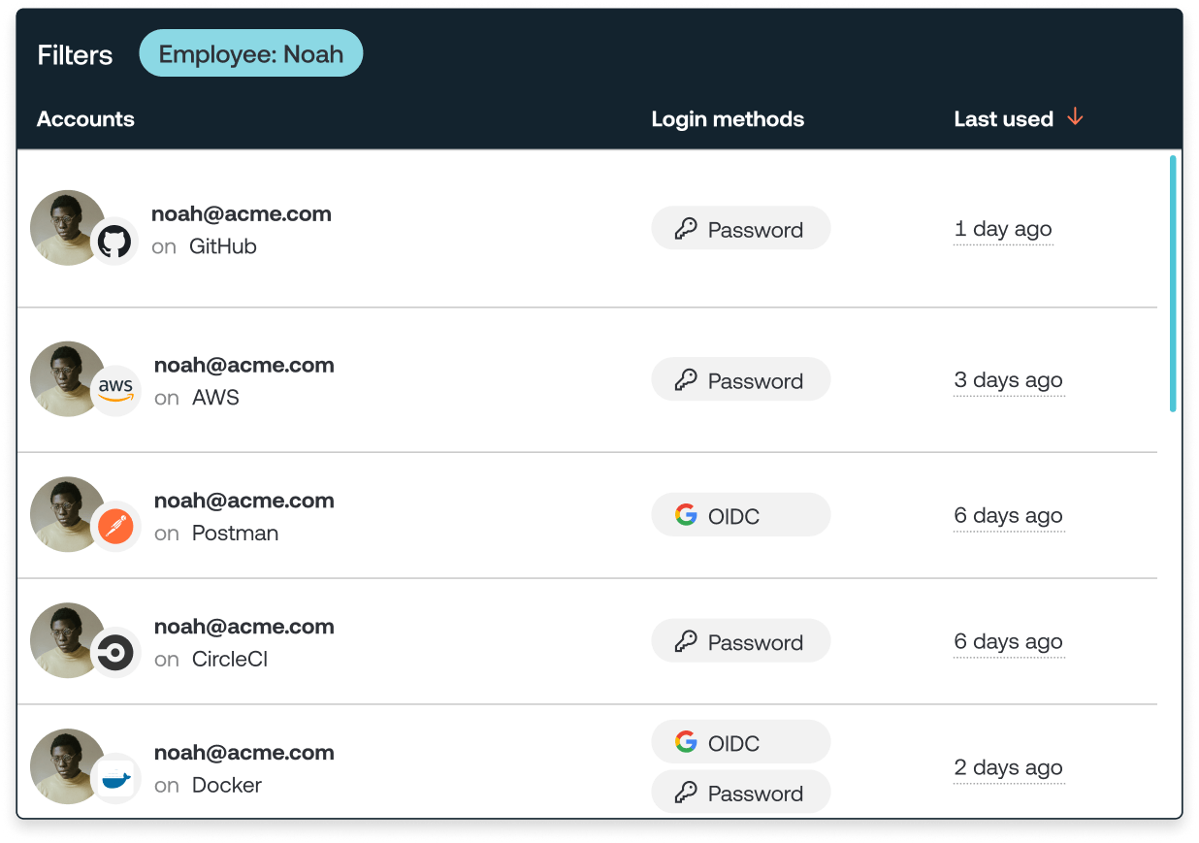Click the teal vertical scrollbar
The height and width of the screenshot is (843, 1199).
[1173, 283]
